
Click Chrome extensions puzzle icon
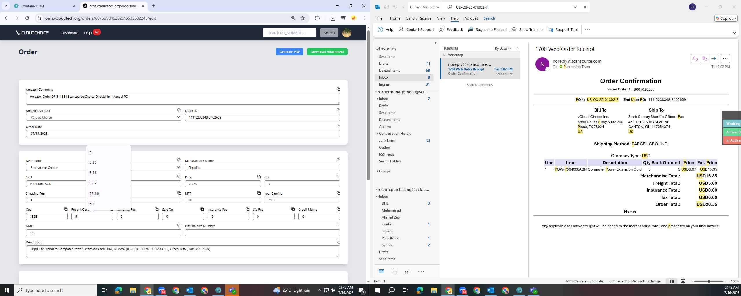[317, 18]
